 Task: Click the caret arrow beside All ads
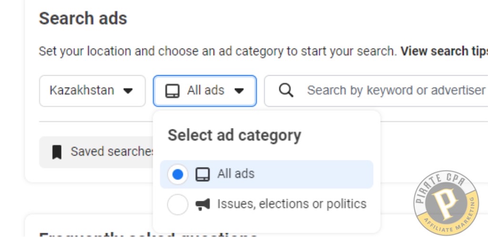click(239, 91)
